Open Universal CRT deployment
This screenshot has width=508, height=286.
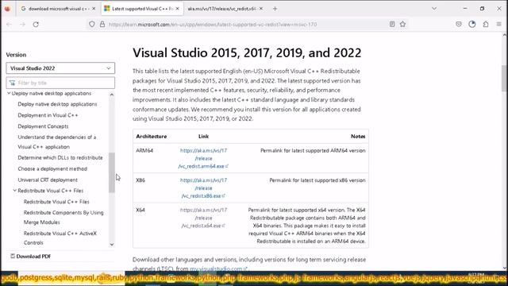pos(48,180)
